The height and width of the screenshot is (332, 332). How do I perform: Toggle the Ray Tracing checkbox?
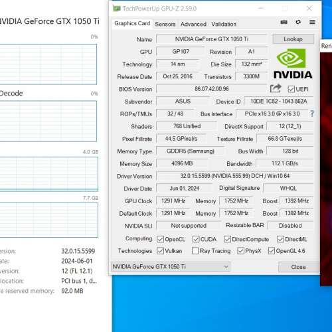pyautogui.click(x=195, y=251)
